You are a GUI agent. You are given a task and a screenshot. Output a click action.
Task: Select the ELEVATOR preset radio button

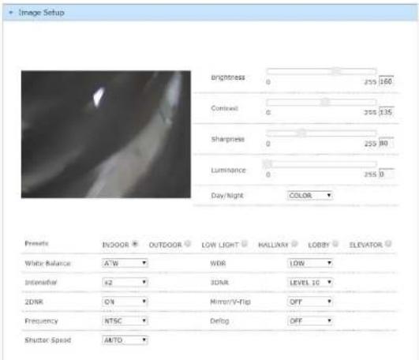[x=388, y=244]
